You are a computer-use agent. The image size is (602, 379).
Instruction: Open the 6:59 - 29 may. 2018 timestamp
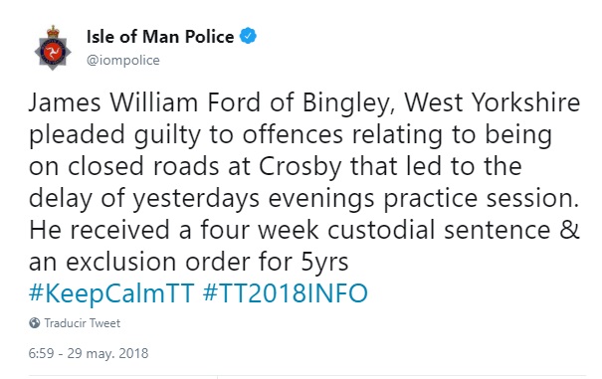click(89, 353)
